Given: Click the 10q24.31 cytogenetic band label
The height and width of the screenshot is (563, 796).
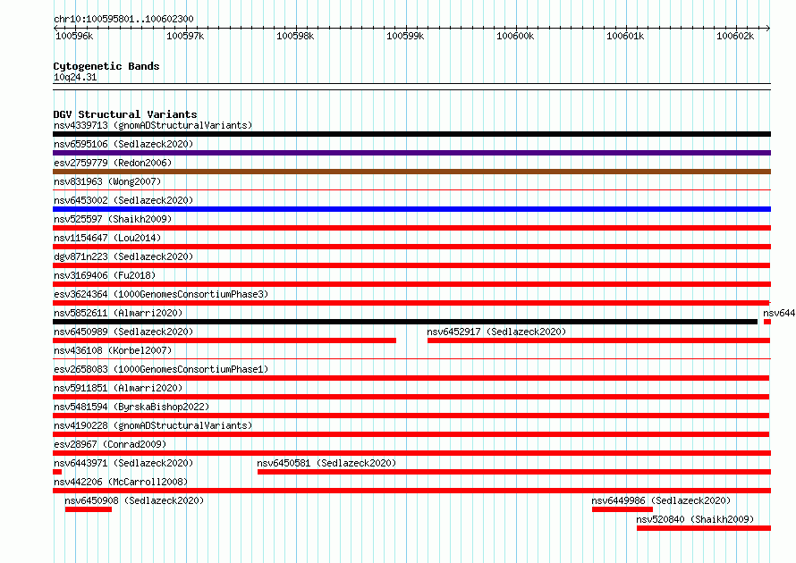Looking at the screenshot, I should coord(75,78).
